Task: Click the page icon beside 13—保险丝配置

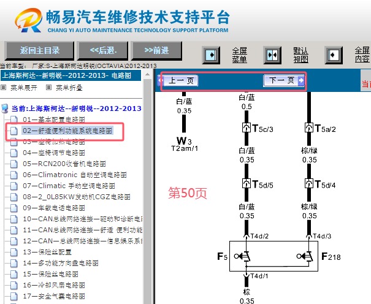Action: click(14, 253)
